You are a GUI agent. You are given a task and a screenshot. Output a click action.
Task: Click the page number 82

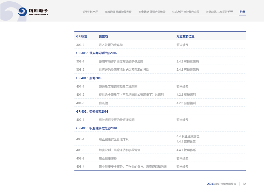[244, 184]
